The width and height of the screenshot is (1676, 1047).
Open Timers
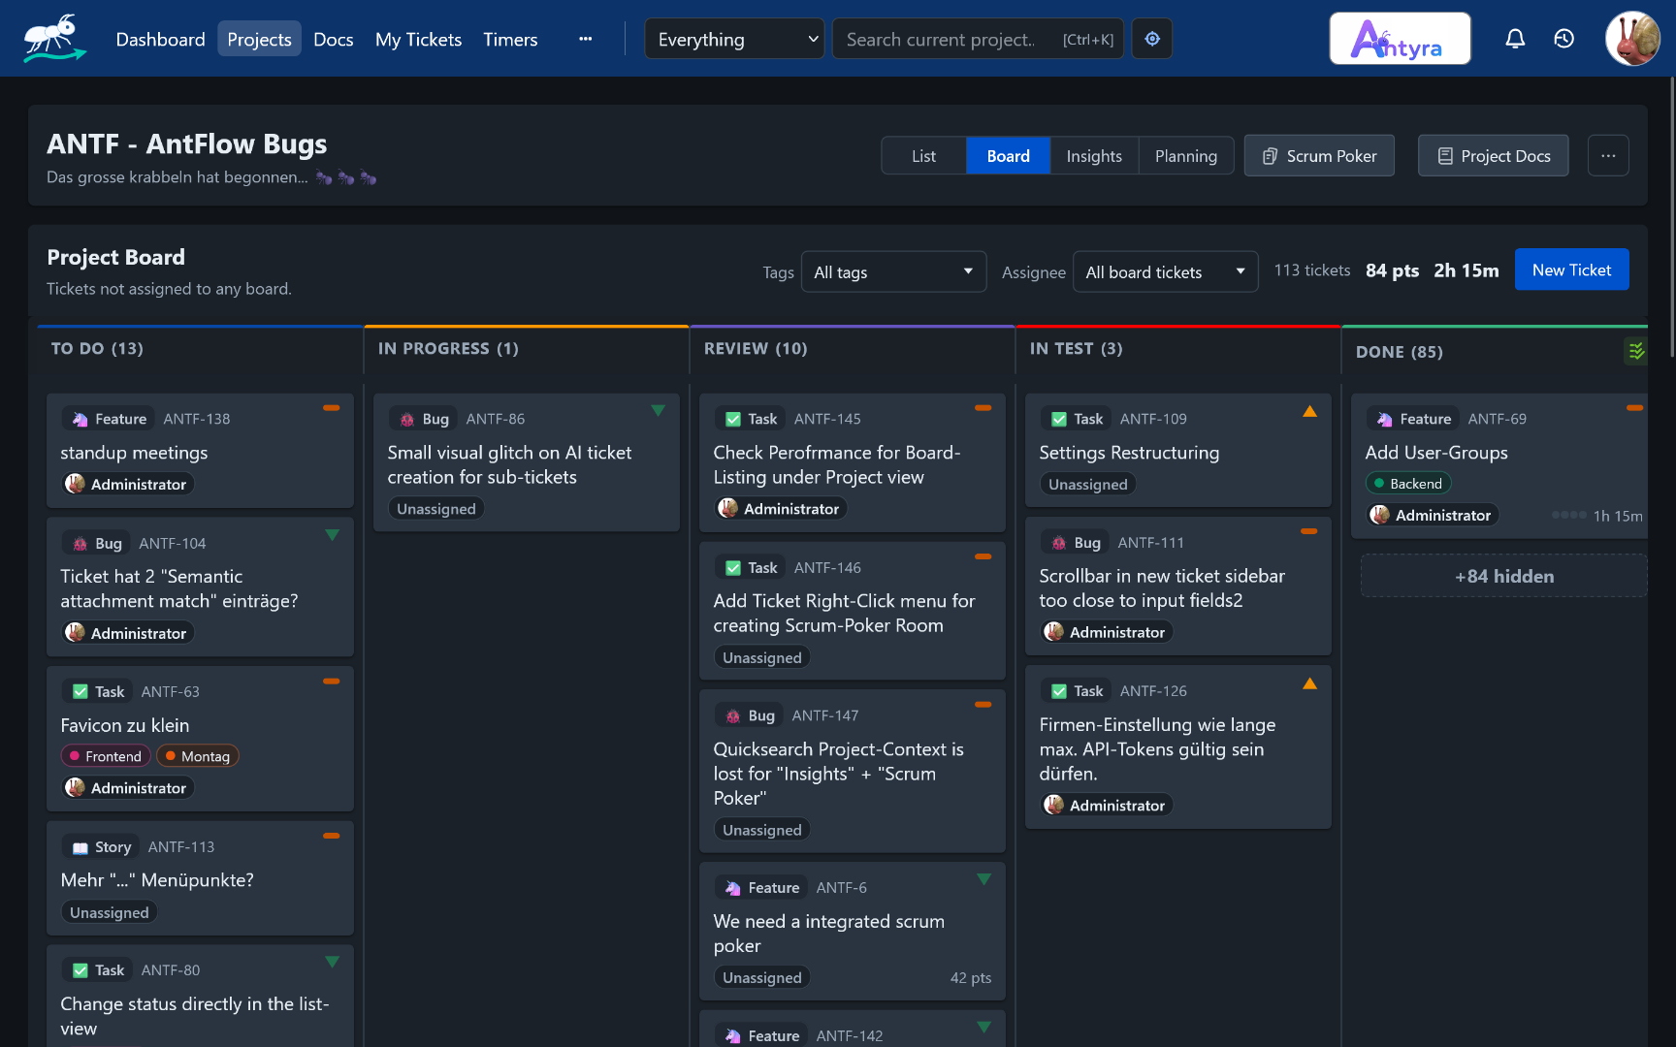(x=510, y=39)
